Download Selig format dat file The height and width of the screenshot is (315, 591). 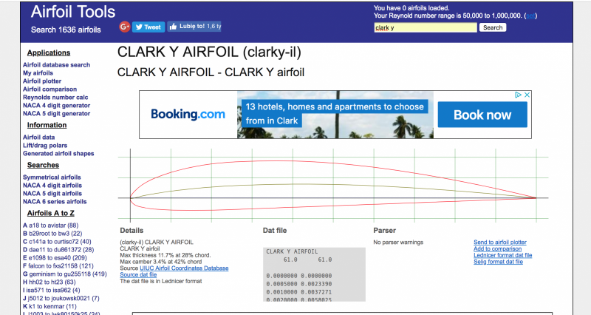498,262
